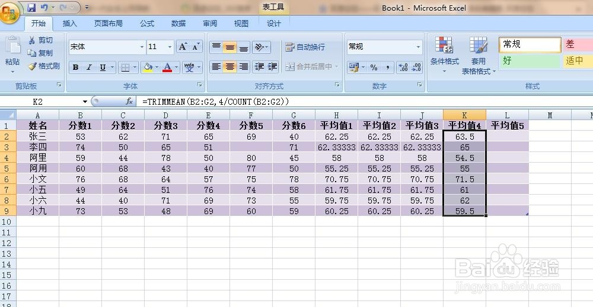Cut selection with 剪切
593x307 pixels.
tap(41, 40)
